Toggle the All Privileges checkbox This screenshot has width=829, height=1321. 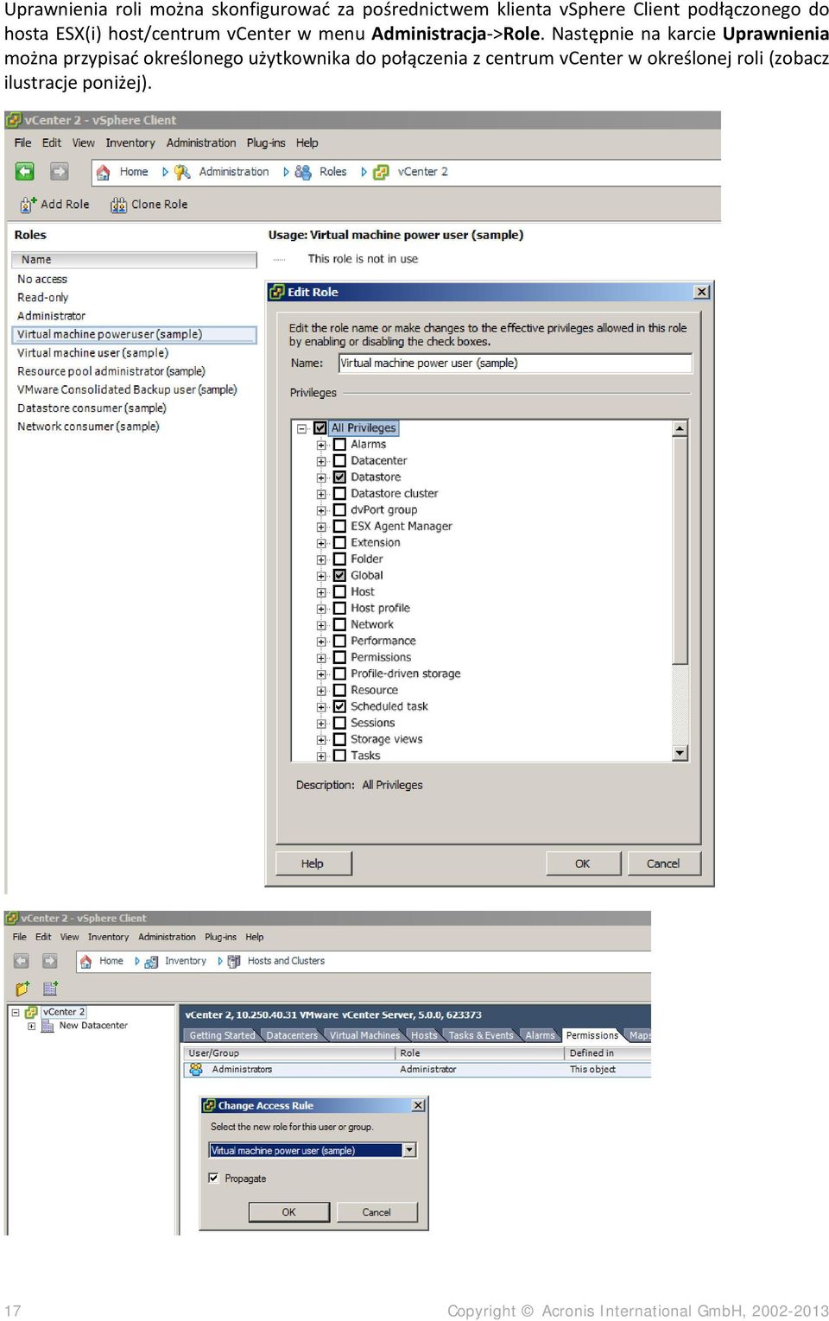320,428
